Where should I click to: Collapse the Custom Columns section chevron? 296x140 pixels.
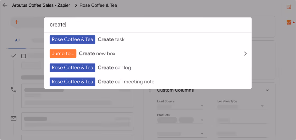click(267, 90)
